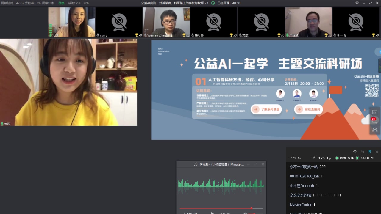Toggle 文航's microphone icon
Viewport: 381px width, 214px height.
tap(240, 35)
